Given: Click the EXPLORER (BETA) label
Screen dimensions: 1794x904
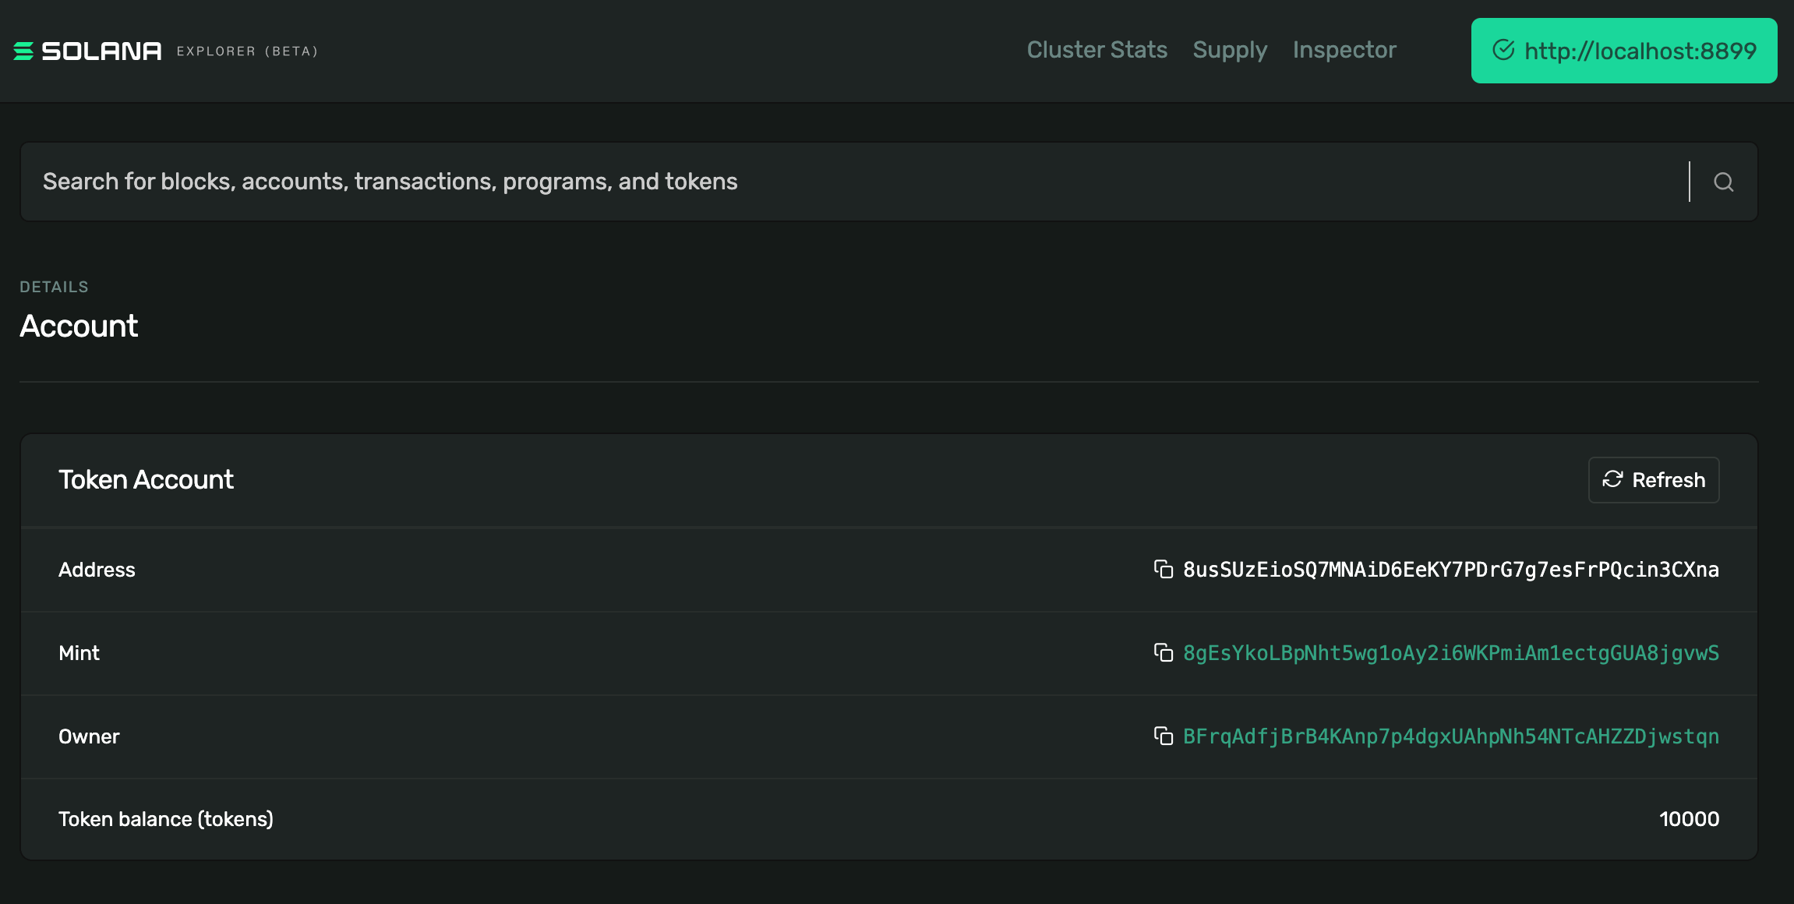Looking at the screenshot, I should (247, 51).
